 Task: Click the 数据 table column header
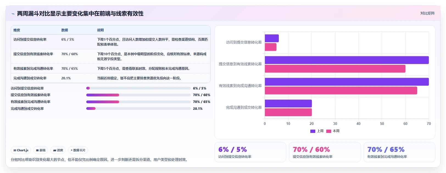[65, 30]
